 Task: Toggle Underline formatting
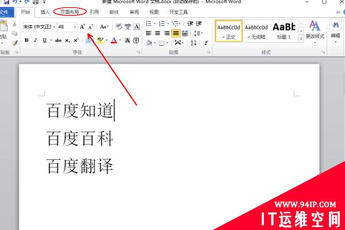(44, 40)
